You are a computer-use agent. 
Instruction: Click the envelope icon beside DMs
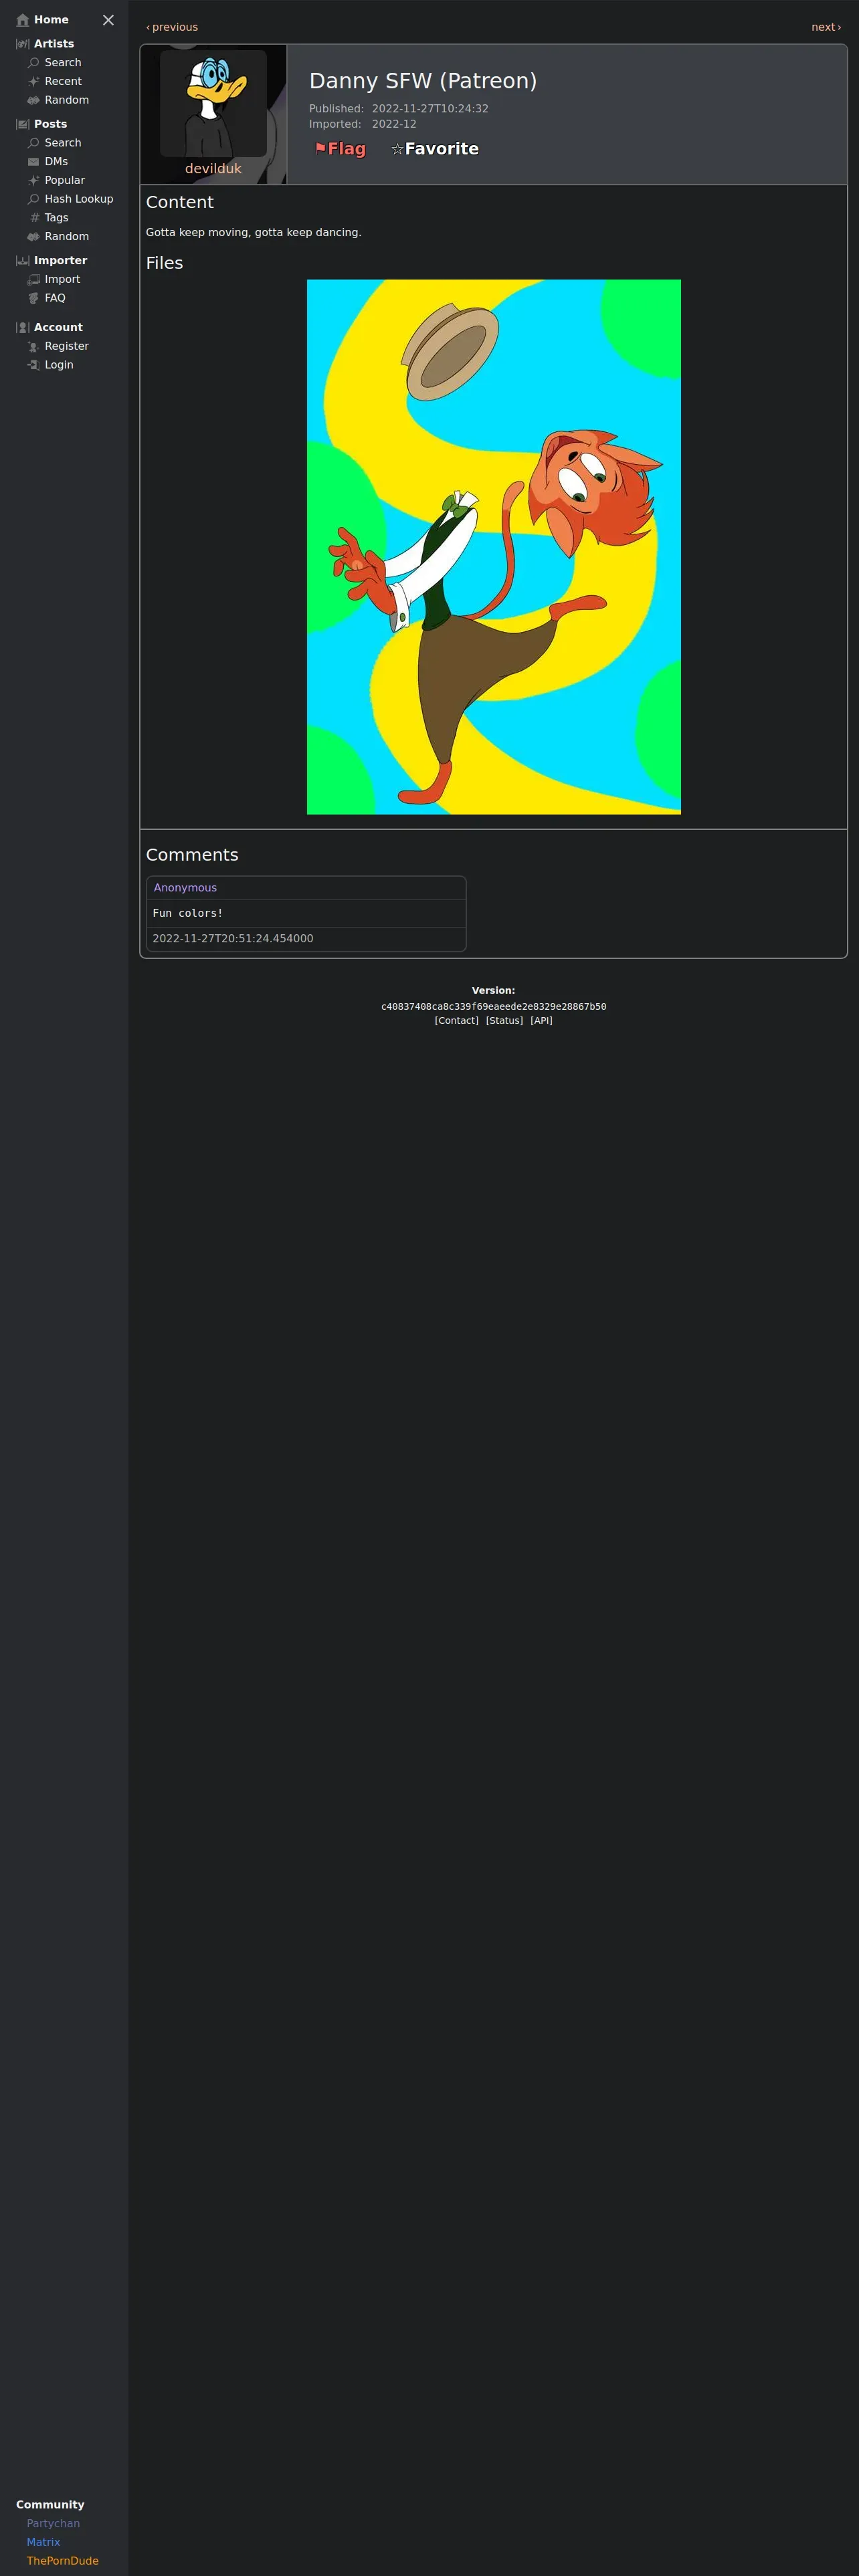[x=34, y=162]
